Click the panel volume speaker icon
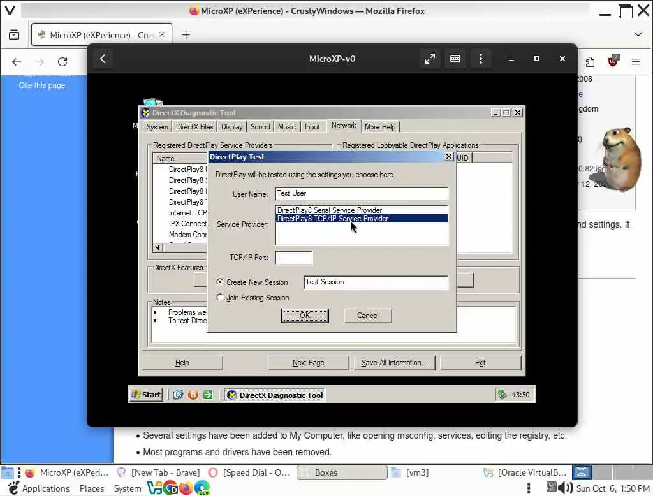Image resolution: width=653 pixels, height=496 pixels. (x=566, y=488)
